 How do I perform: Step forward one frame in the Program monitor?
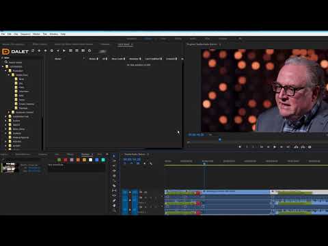click(x=282, y=147)
